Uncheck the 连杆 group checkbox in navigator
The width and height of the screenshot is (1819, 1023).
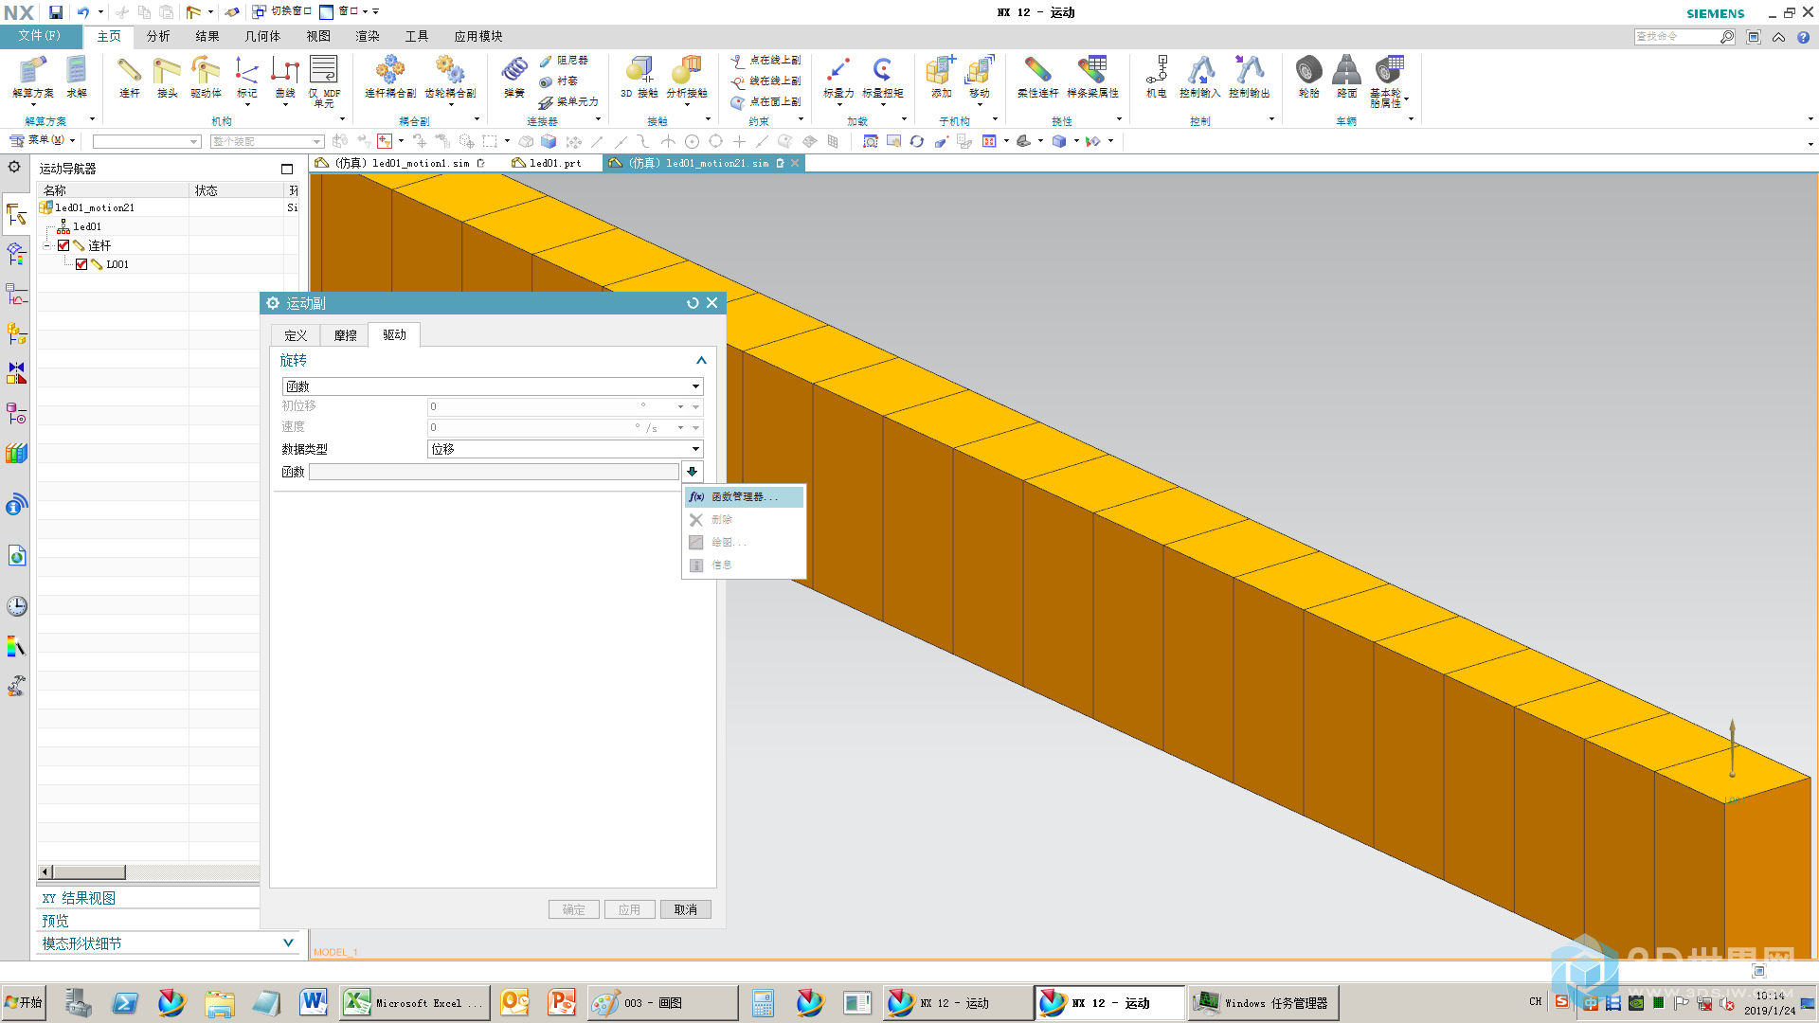(63, 245)
